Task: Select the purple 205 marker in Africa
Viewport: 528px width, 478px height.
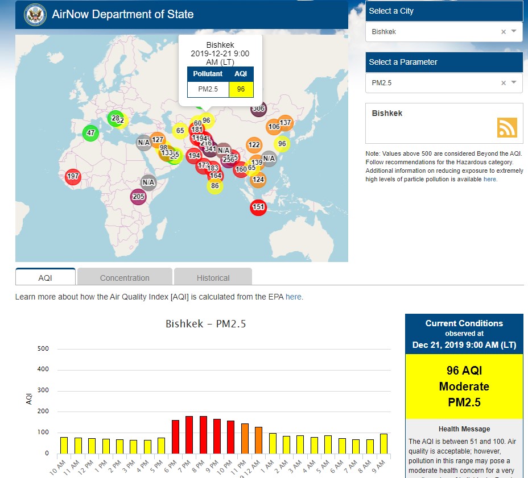Action: (x=138, y=197)
